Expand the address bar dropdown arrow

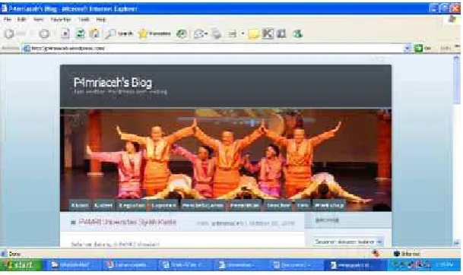(408, 48)
